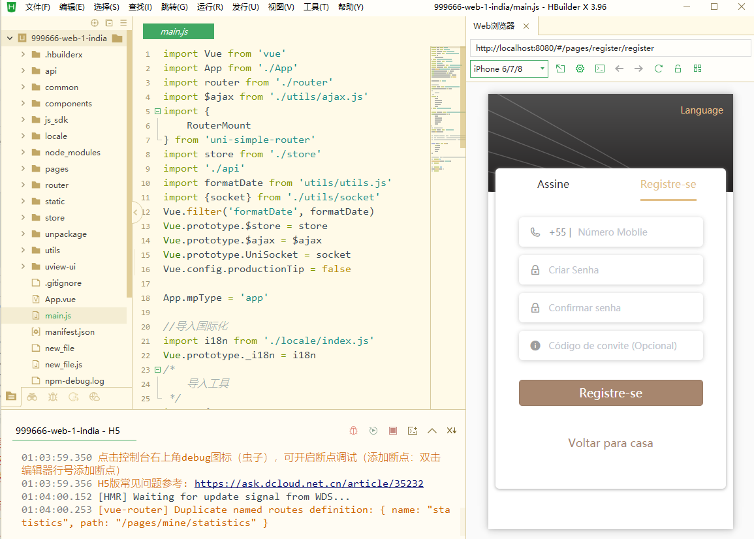Image resolution: width=754 pixels, height=539 pixels.
Task: Collapse all folders in the project tree
Action: [109, 23]
